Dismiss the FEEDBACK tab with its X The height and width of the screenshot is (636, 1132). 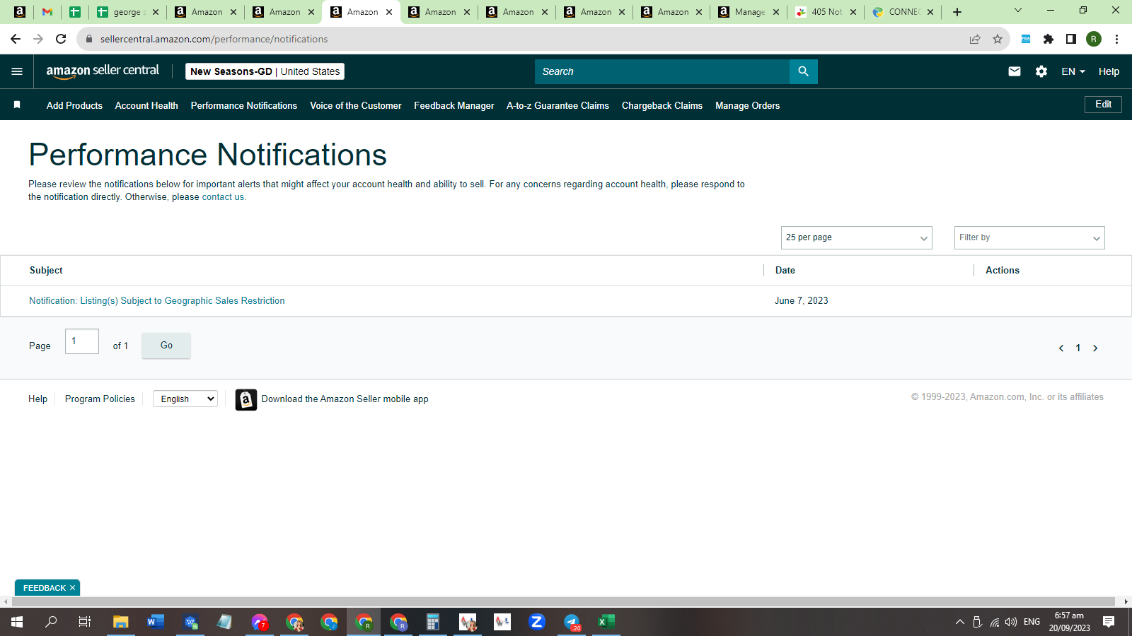72,588
